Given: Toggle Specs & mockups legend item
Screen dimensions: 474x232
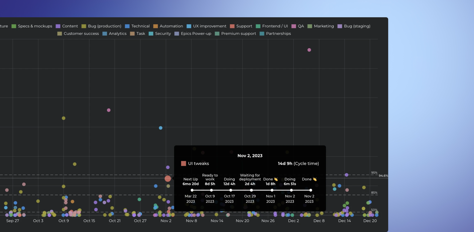Looking at the screenshot, I should (32, 26).
